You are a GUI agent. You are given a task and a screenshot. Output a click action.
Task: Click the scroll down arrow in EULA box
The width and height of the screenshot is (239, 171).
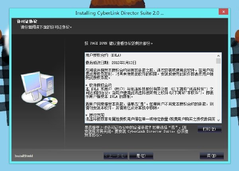coord(218,120)
